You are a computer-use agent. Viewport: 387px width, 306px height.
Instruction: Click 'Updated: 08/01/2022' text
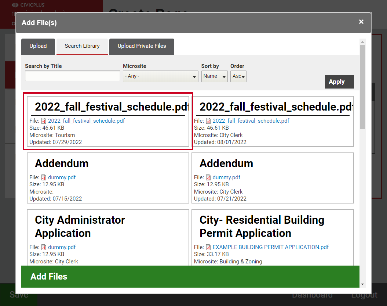[220, 142]
